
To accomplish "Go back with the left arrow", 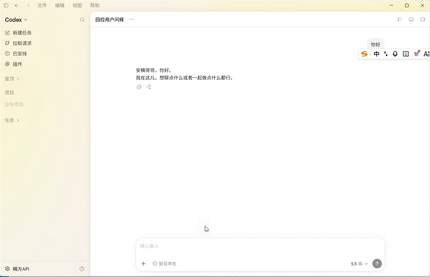I will click(x=17, y=6).
